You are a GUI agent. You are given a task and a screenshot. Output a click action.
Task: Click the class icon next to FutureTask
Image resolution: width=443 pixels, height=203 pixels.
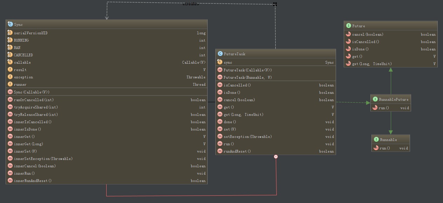(x=220, y=54)
